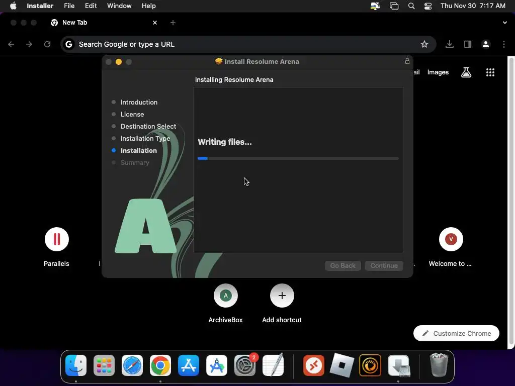Click the screen mirroring menu bar icon
This screenshot has width=515, height=386.
pyautogui.click(x=375, y=6)
